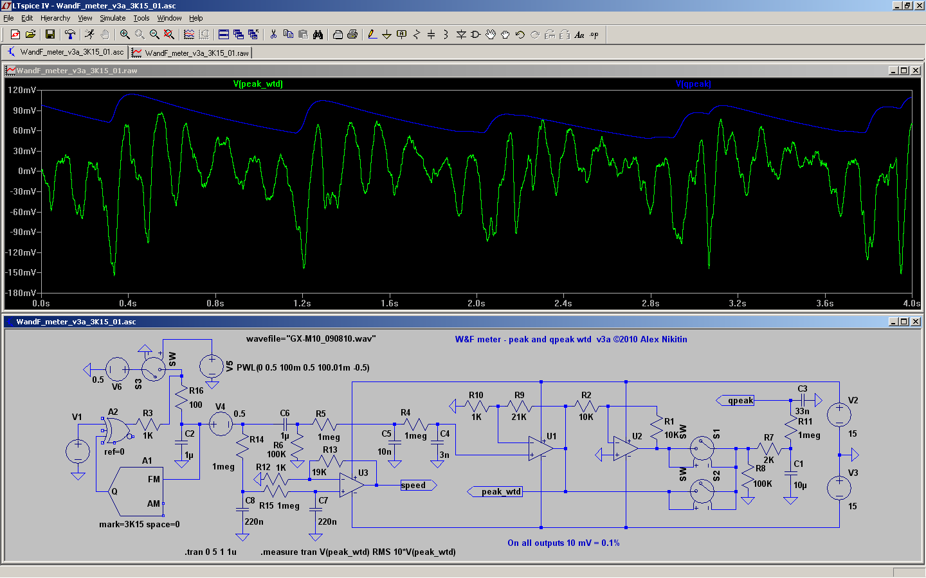
Task: Click the Cut scissors icon
Action: click(273, 35)
